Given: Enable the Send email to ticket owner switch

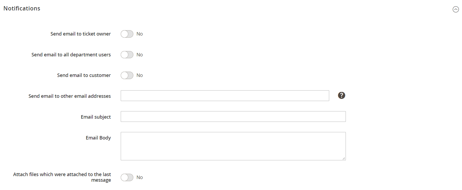Looking at the screenshot, I should pyautogui.click(x=127, y=34).
